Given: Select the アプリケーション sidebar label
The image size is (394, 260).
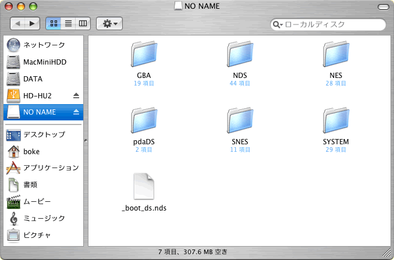Looking at the screenshot, I should tap(51, 168).
